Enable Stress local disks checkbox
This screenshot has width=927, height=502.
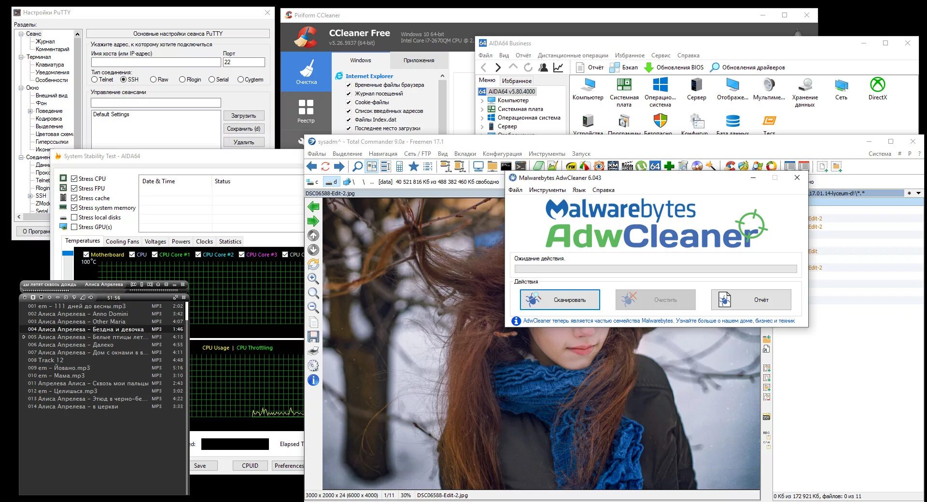tap(74, 217)
